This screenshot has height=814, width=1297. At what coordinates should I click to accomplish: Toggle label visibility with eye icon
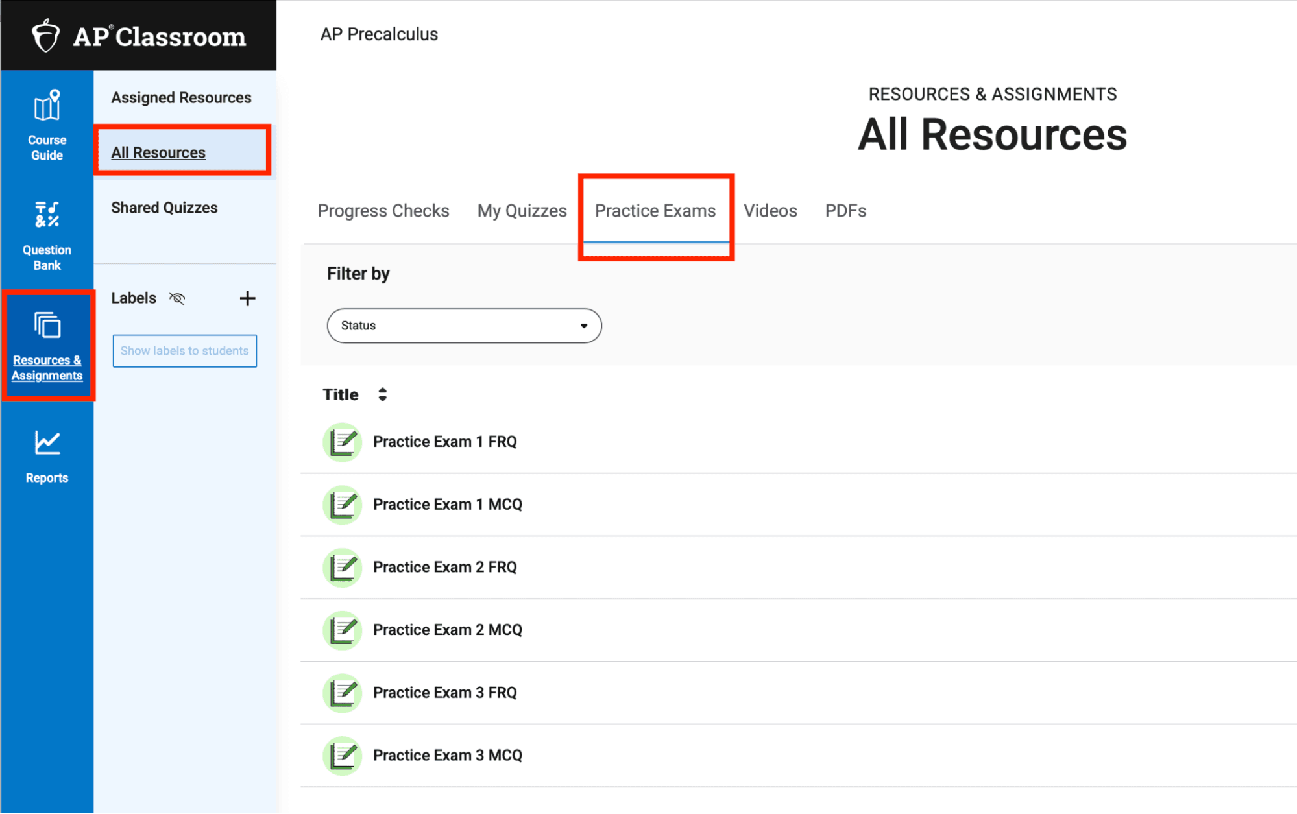pyautogui.click(x=176, y=298)
